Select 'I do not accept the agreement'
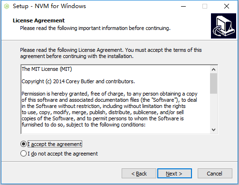239x185 pixels. [x=23, y=154]
